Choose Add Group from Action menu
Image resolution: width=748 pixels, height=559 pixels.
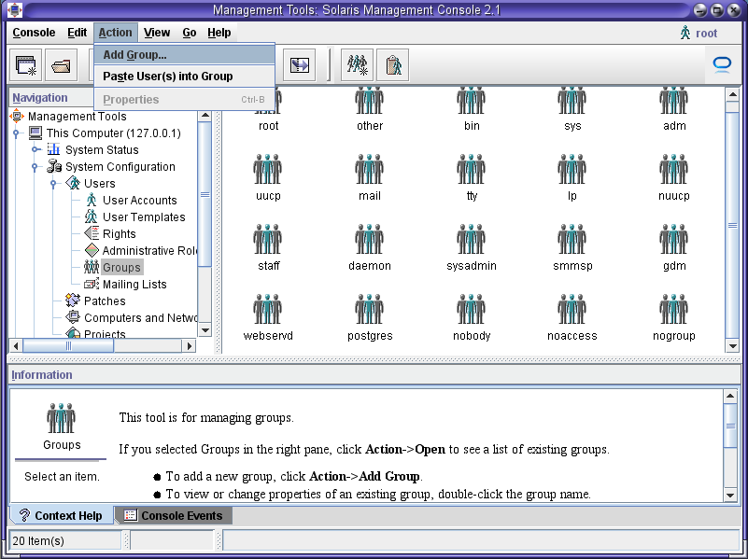pos(184,55)
